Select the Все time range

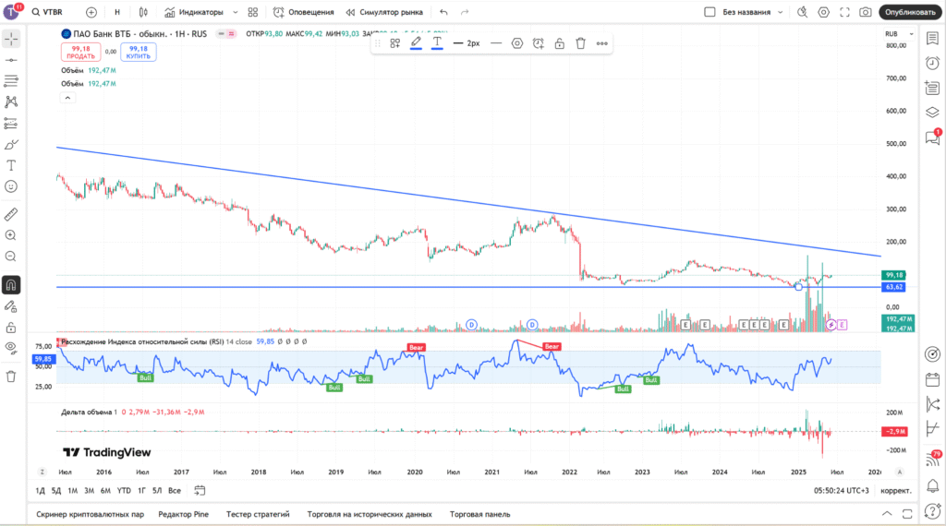pos(175,490)
